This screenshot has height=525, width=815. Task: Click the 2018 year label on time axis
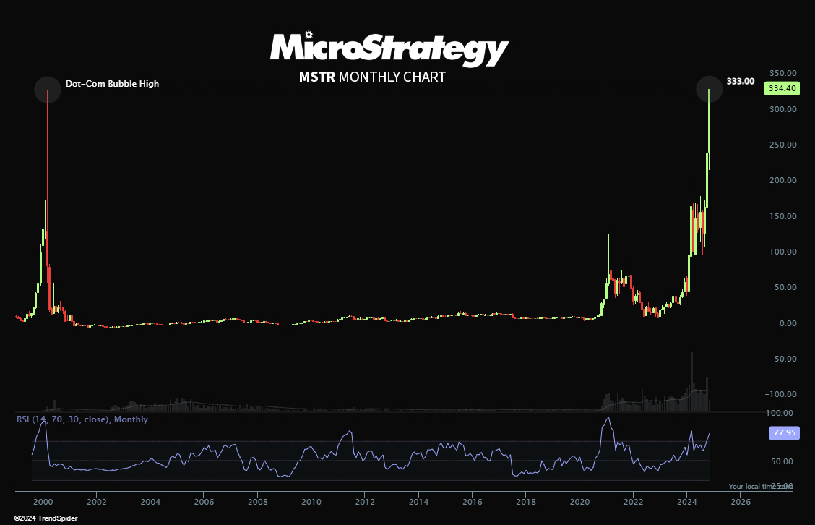(526, 502)
